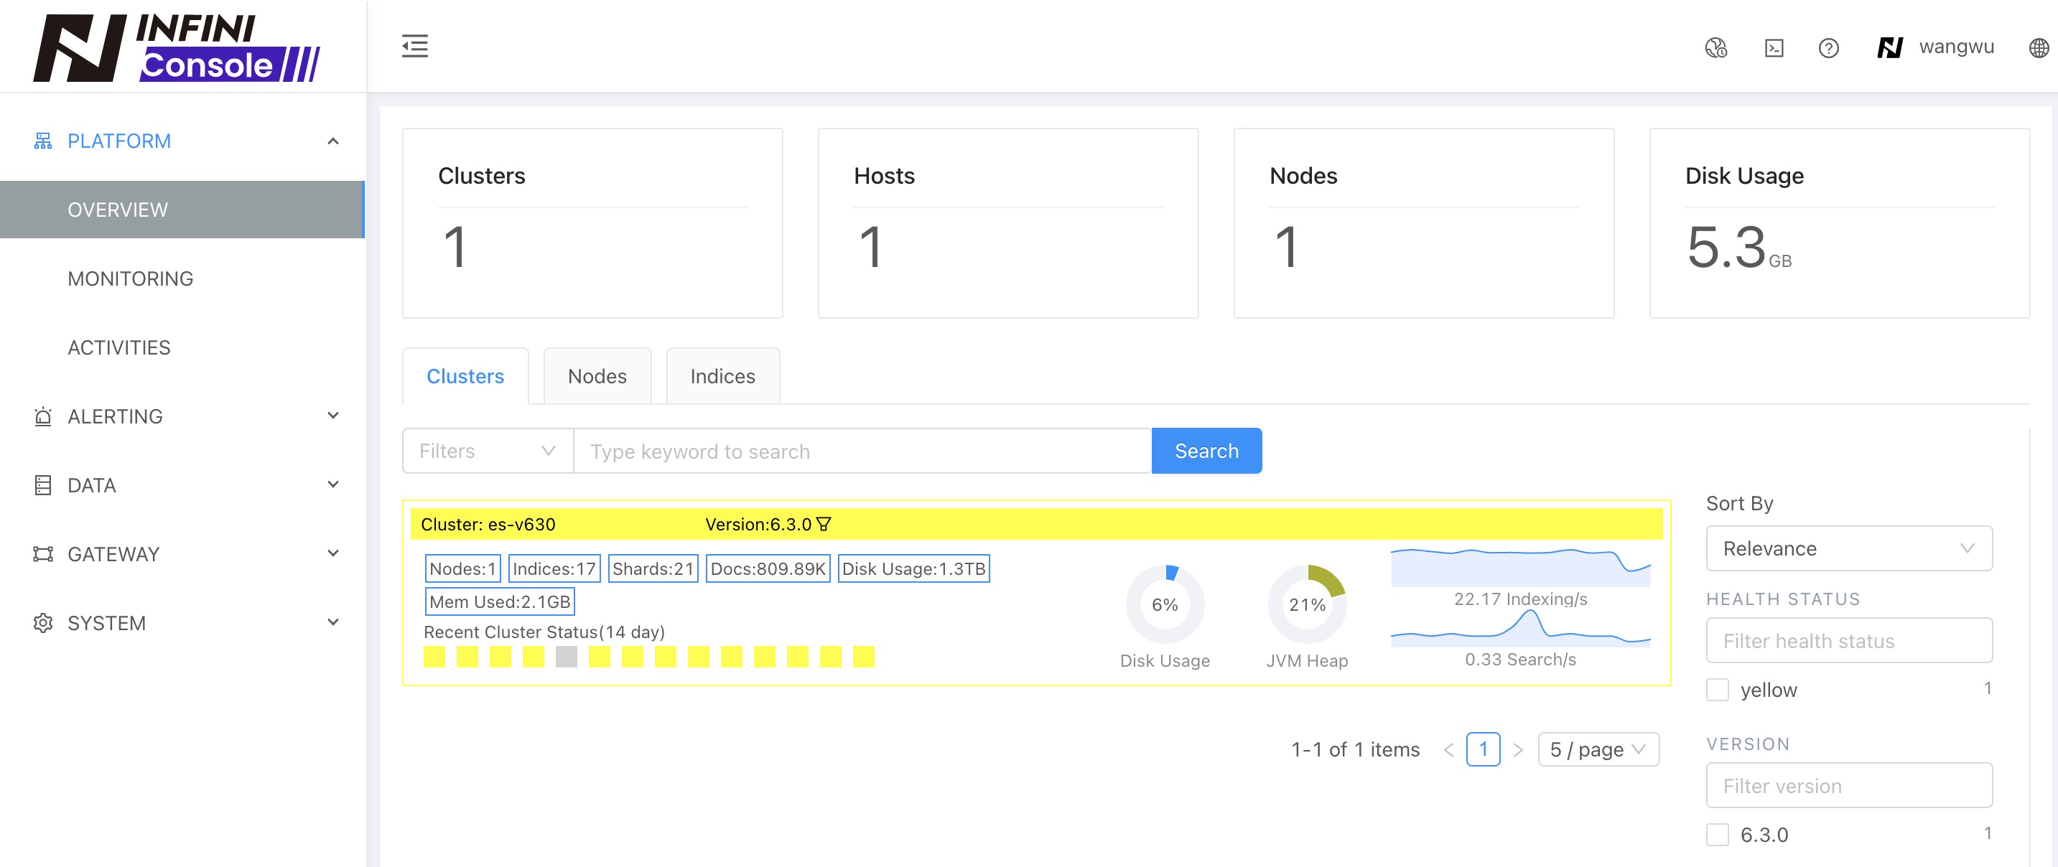Click the INFINI brand icon near username
This screenshot has width=2058, height=867.
pyautogui.click(x=1890, y=46)
